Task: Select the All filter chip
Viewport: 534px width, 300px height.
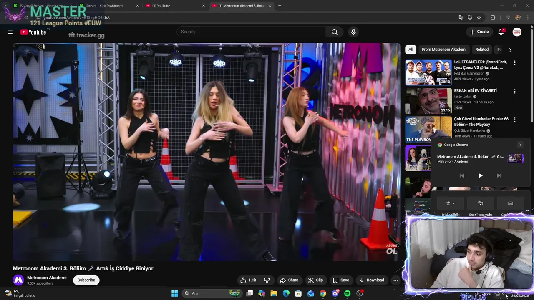Action: coord(411,50)
